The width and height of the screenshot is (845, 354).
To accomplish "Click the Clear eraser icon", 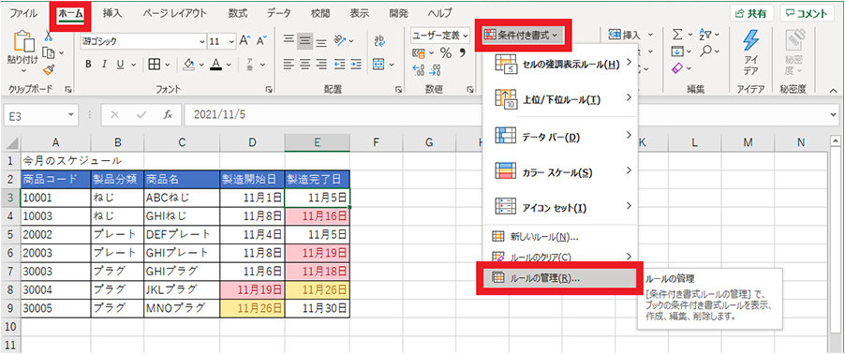I will 678,68.
